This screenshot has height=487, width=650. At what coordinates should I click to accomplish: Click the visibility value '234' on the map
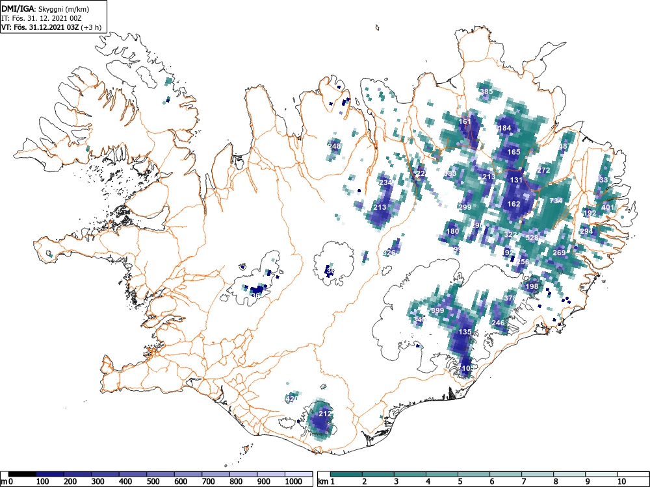(x=385, y=182)
